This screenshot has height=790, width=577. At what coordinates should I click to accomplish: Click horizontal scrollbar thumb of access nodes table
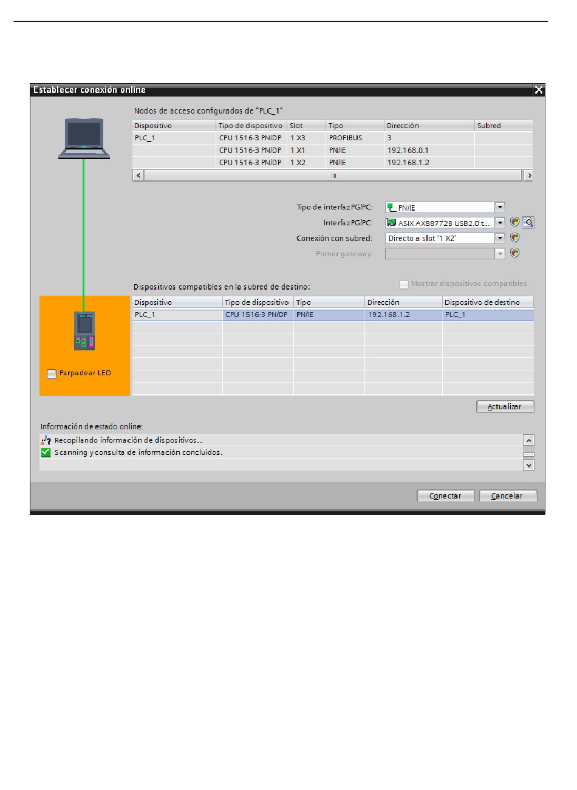pos(333,175)
